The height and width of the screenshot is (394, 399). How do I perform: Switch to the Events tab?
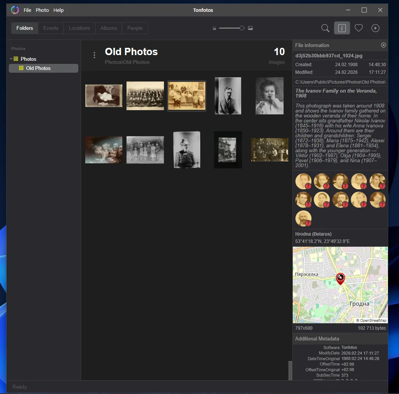(x=51, y=28)
